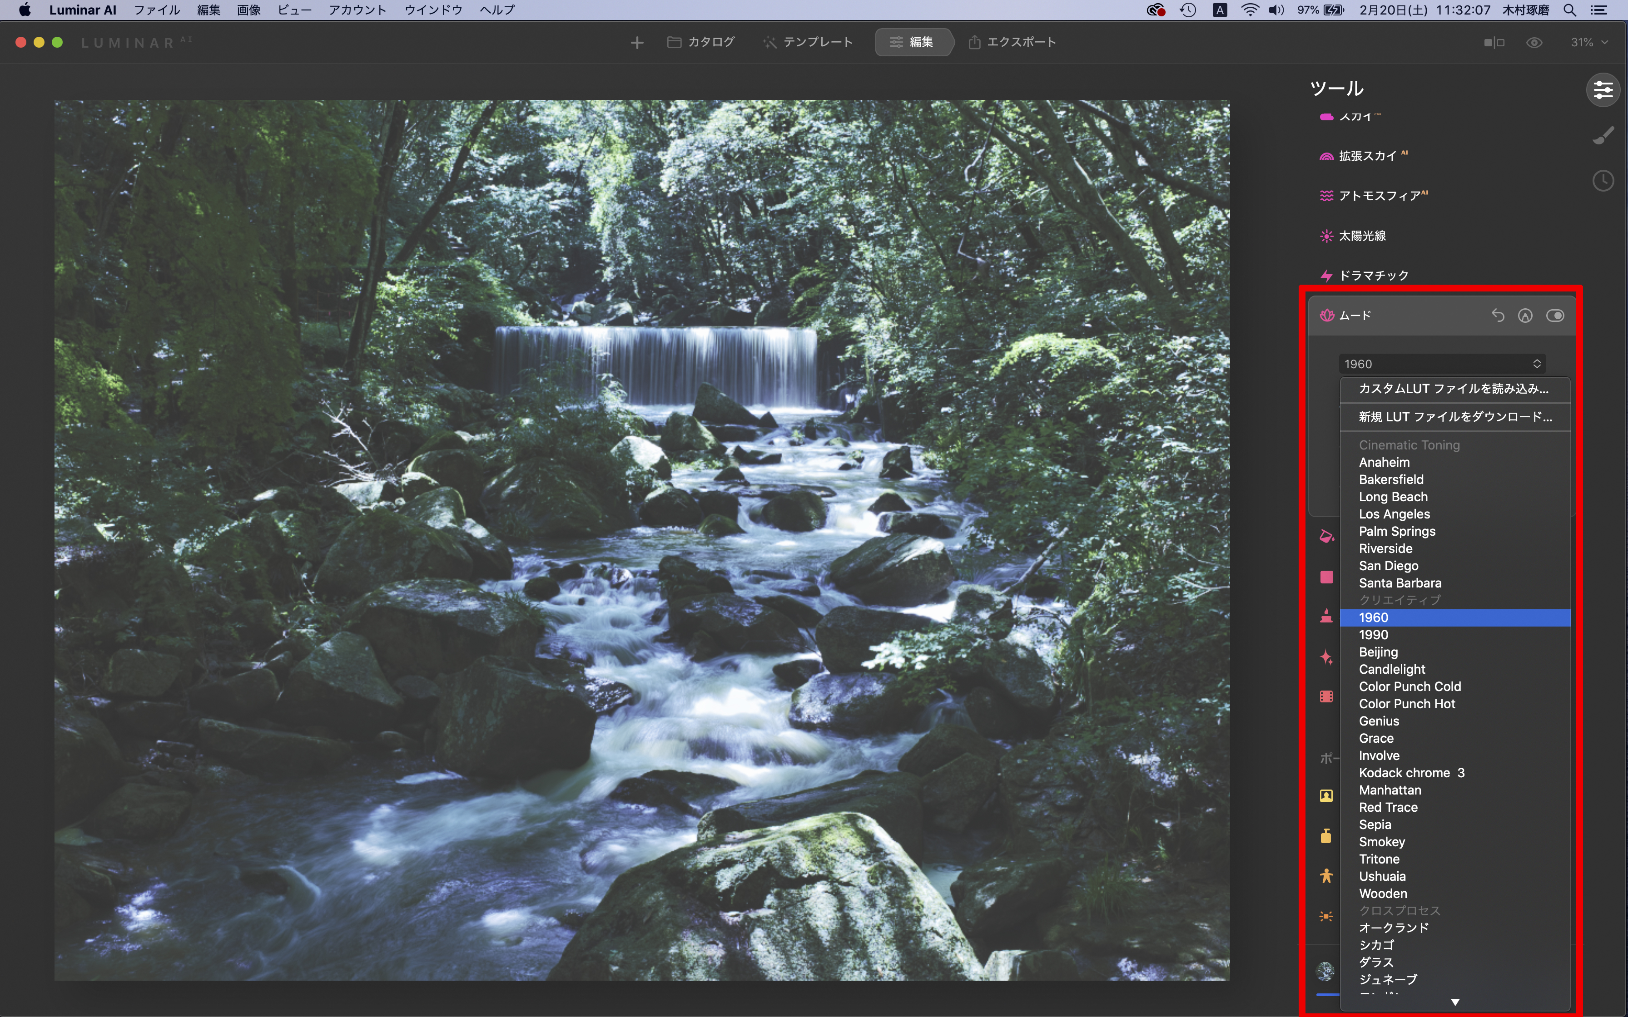Expand the アトモスフィア AI tool

1381,196
